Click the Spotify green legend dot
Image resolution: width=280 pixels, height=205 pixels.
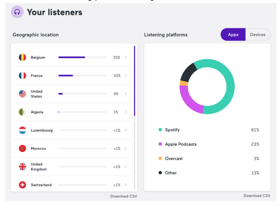point(160,130)
